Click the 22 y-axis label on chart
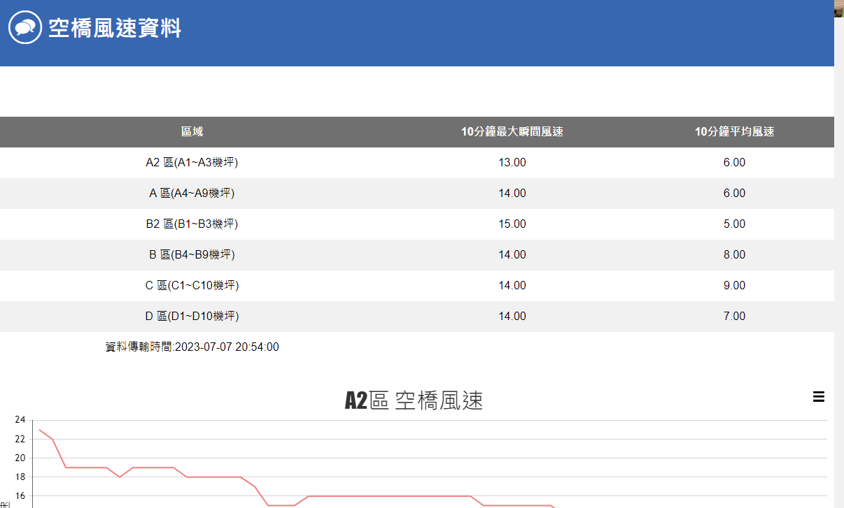Image resolution: width=844 pixels, height=508 pixels. click(x=20, y=439)
